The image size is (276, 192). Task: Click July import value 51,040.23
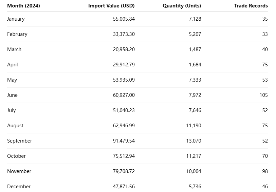(124, 110)
